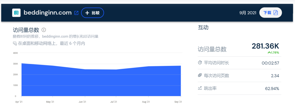Click the 1.78% growth percentage
This screenshot has width=295, height=107.
275,53
